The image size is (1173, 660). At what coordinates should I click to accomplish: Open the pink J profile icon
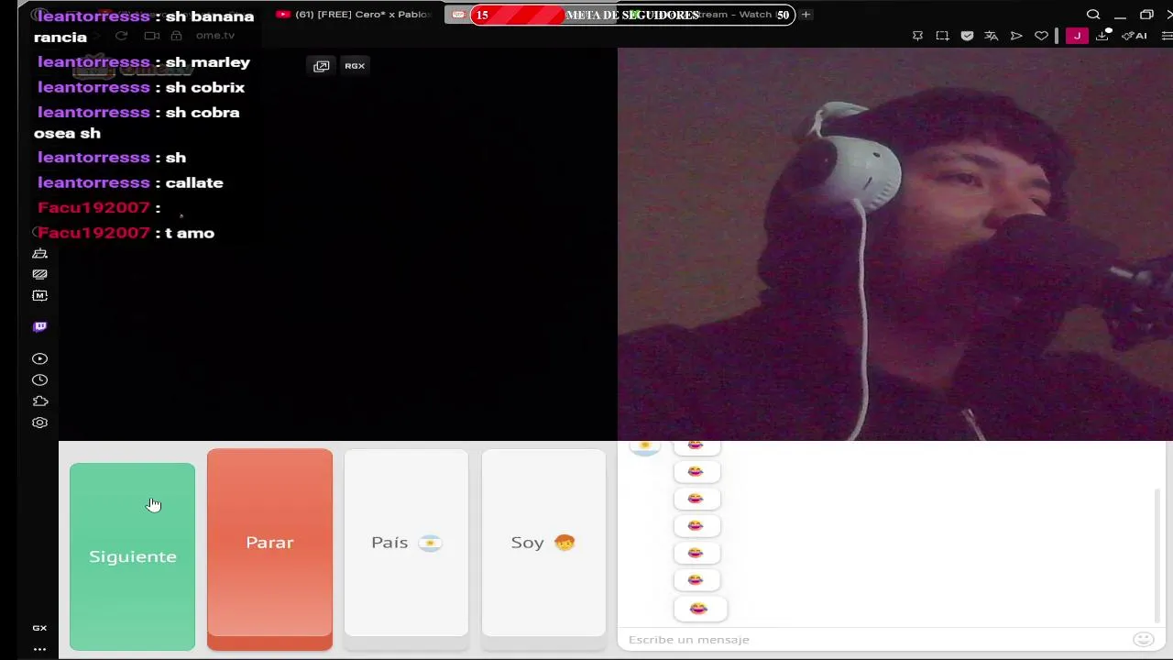[1077, 36]
